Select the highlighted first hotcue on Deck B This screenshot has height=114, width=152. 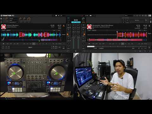pos(91,47)
